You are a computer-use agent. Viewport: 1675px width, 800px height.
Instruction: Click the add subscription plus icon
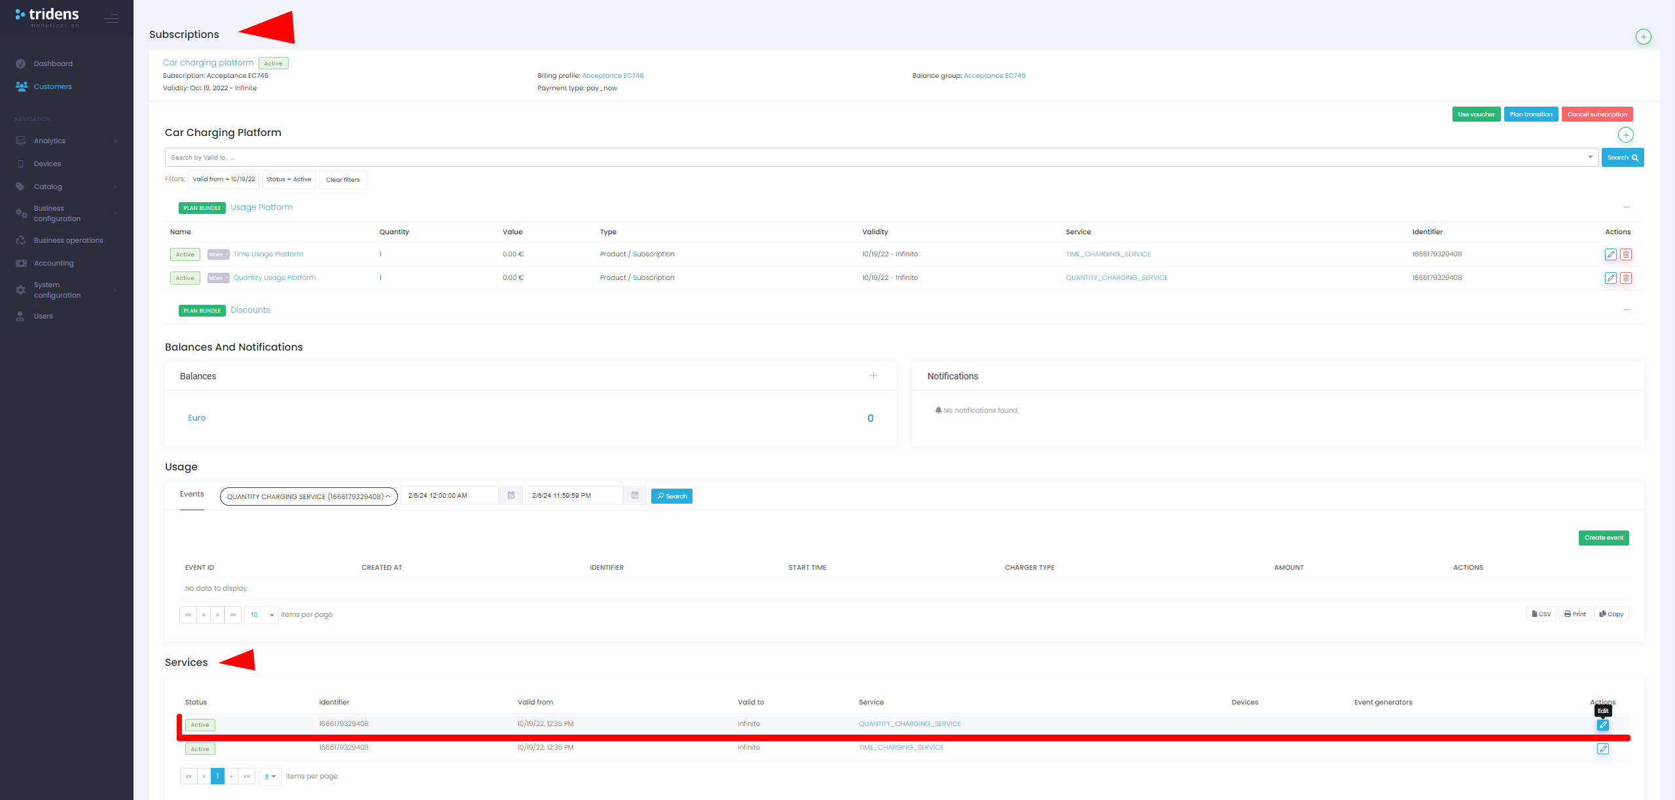coord(1643,37)
